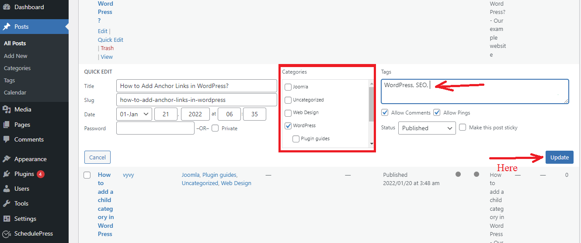Click categories list scroll down arrow
Image resolution: width=581 pixels, height=243 pixels.
pyautogui.click(x=372, y=144)
